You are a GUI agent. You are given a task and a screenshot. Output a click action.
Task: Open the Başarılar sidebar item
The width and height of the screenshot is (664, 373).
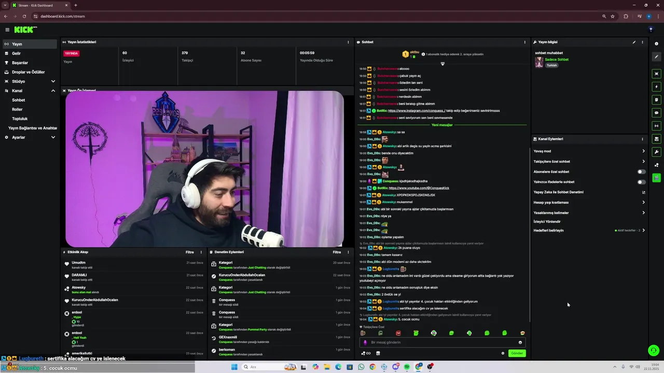[x=29, y=63]
